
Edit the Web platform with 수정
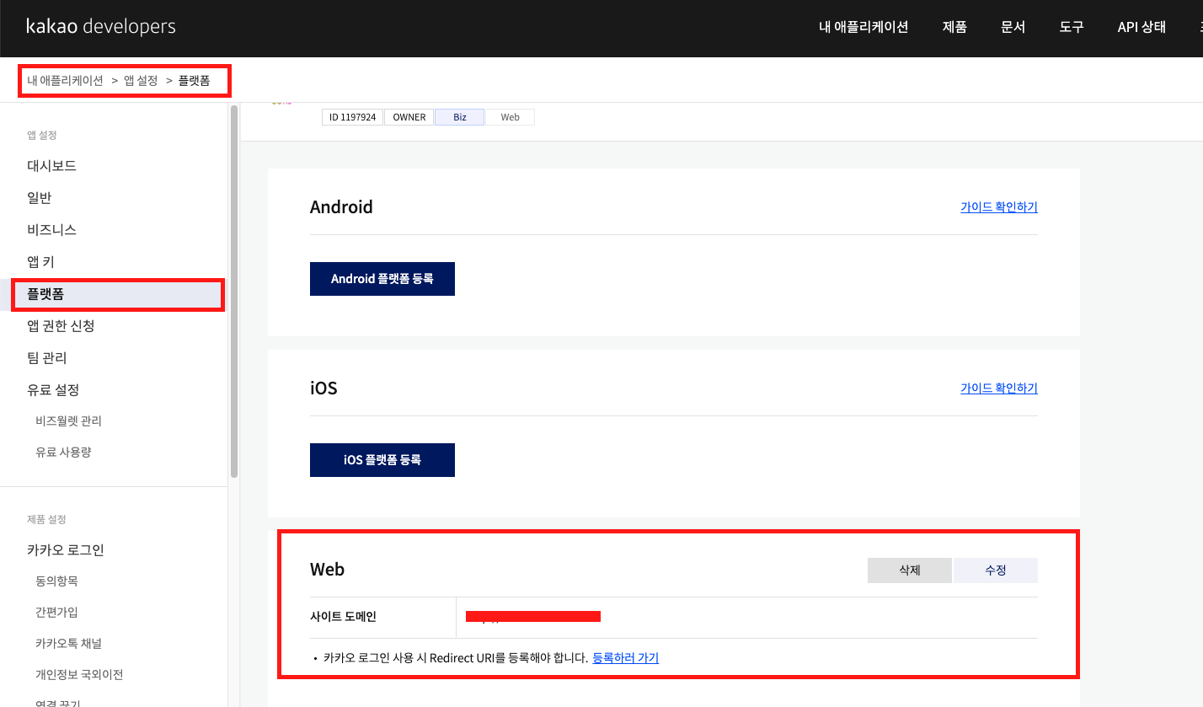(995, 570)
